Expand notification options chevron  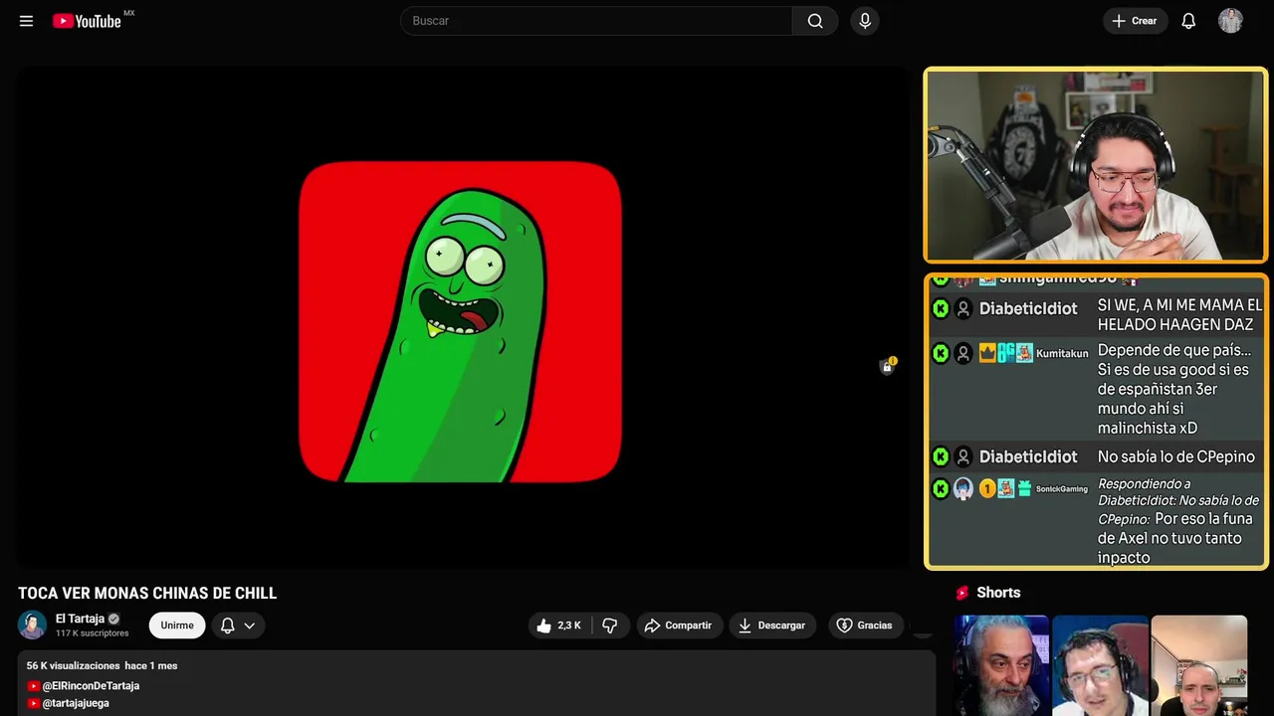tap(250, 626)
